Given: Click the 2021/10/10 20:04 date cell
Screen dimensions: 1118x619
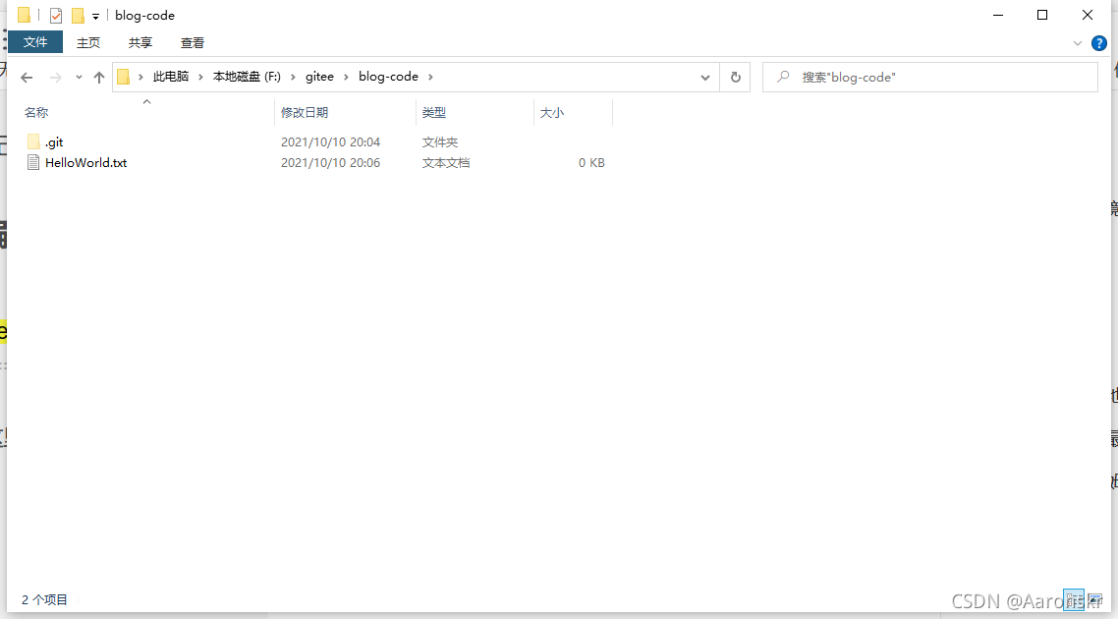Looking at the screenshot, I should tap(331, 142).
